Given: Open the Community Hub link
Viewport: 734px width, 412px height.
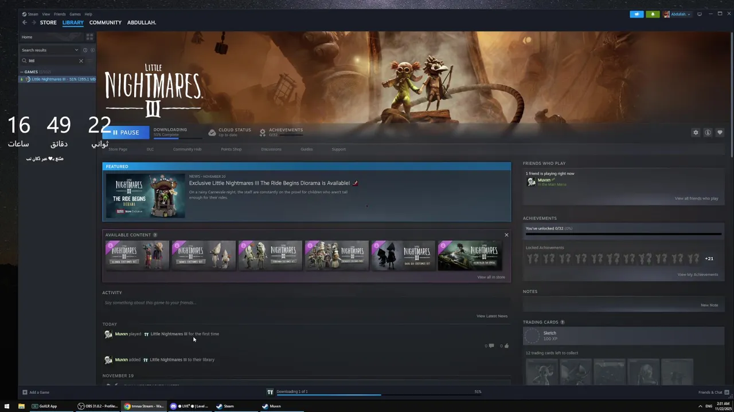Looking at the screenshot, I should 187,149.
